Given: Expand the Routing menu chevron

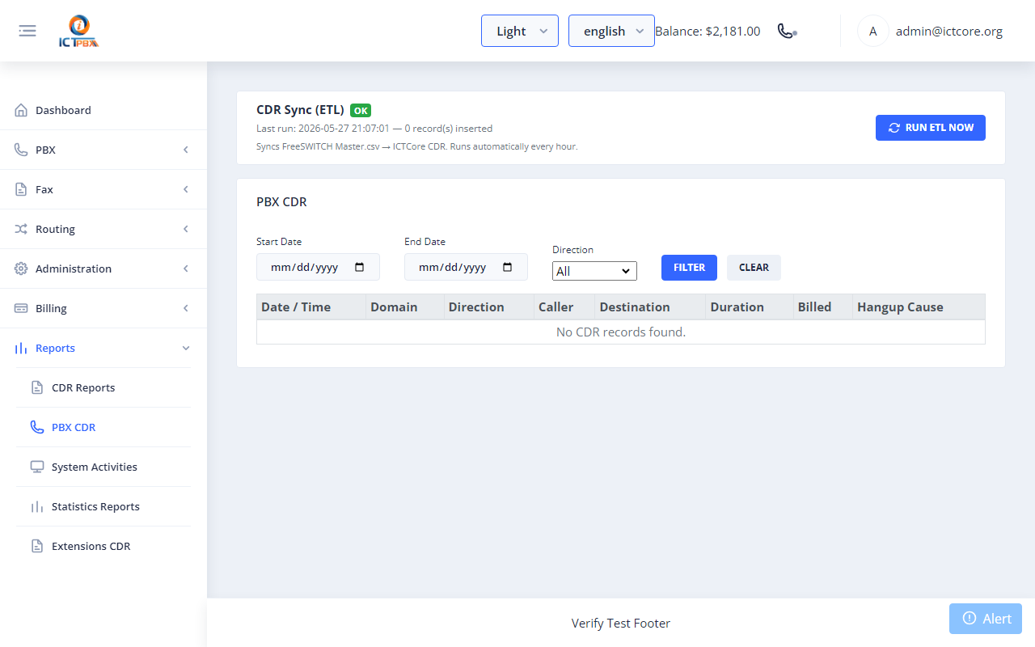Looking at the screenshot, I should coord(186,229).
